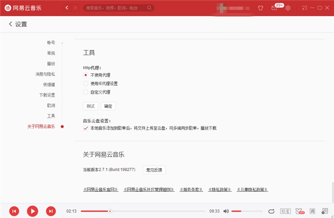The image size is (334, 218).
Task: Click the 意见反馈 button
Action: (x=154, y=170)
